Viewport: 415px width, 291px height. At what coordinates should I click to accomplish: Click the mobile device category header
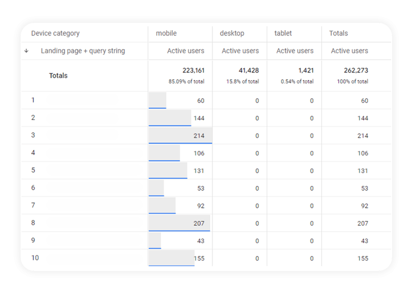[166, 33]
